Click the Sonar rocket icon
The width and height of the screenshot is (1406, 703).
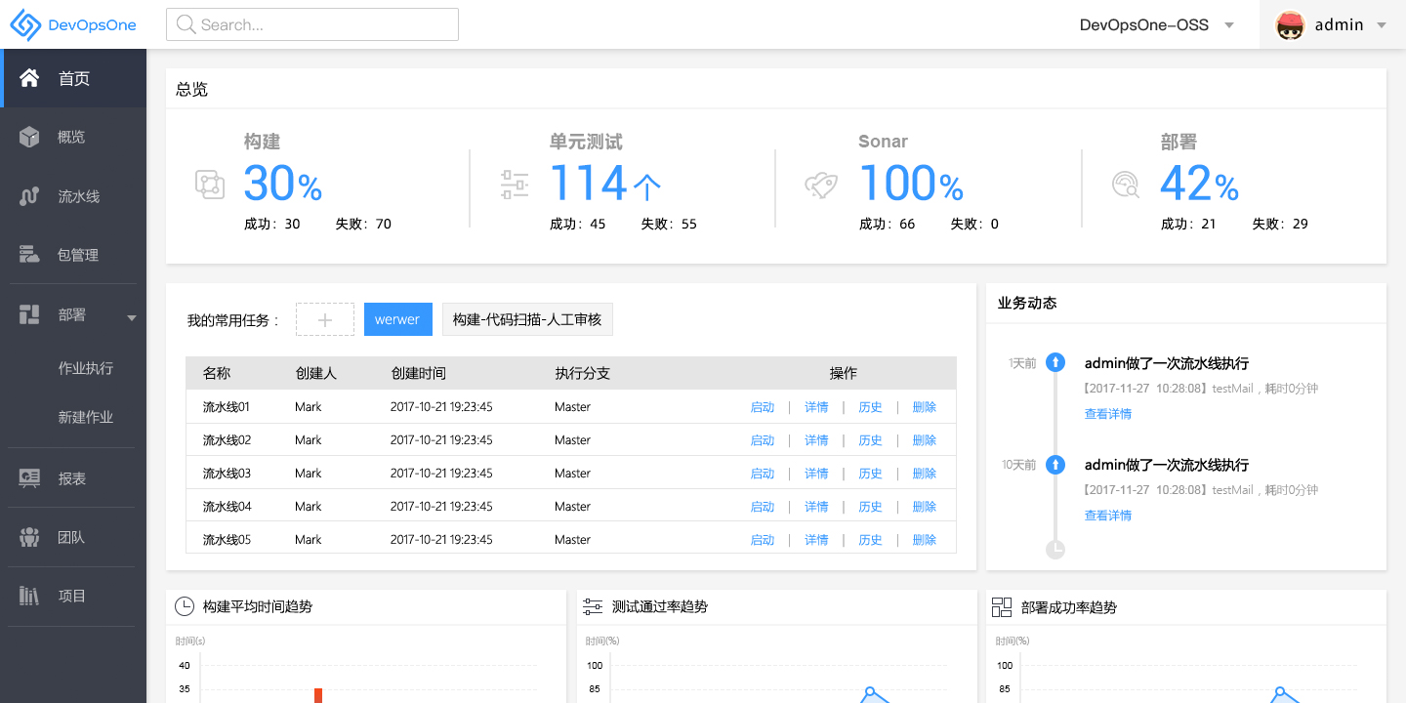(821, 184)
